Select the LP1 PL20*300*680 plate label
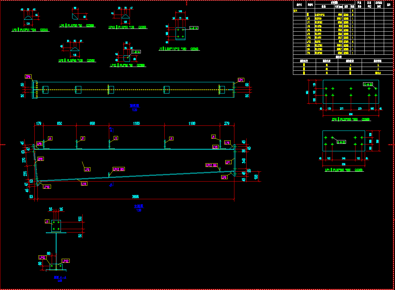Screen dimensions: 395x290 (344, 170)
